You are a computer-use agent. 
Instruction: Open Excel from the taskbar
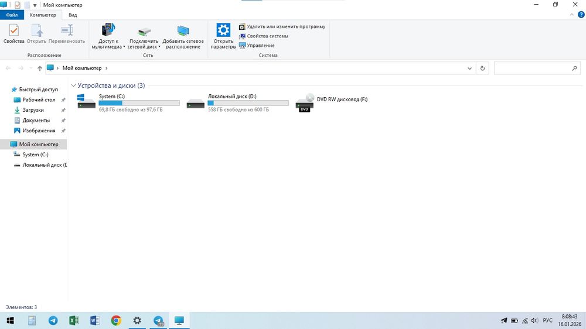tap(74, 320)
